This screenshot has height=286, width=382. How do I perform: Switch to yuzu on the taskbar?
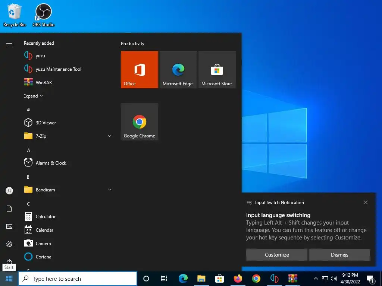click(274, 279)
